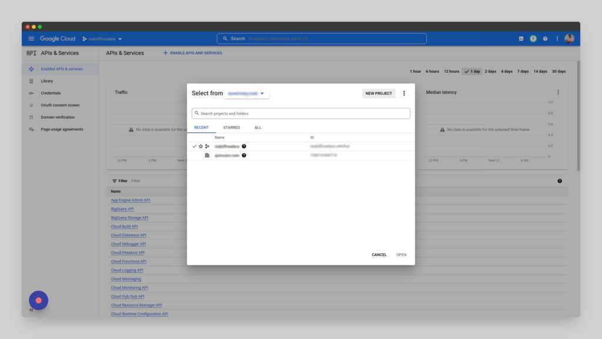Switch to the Starred tab
This screenshot has height=339, width=602.
click(x=232, y=127)
